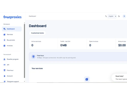Image resolution: width=127 pixels, height=95 pixels.
Task: Click the API code icon
Action: 5,65
